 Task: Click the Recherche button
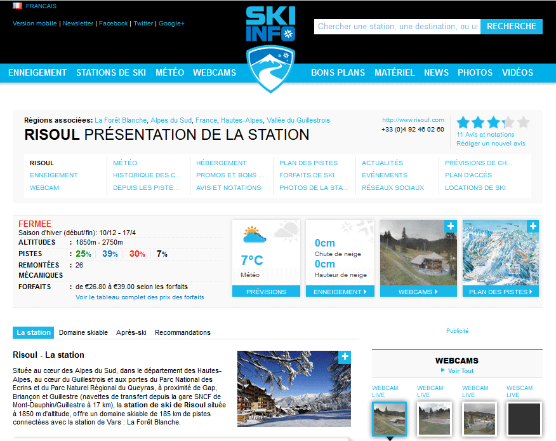tap(512, 27)
